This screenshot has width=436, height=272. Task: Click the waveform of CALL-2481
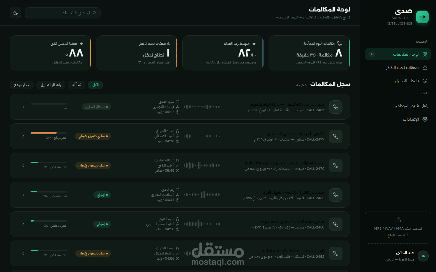click(x=202, y=107)
